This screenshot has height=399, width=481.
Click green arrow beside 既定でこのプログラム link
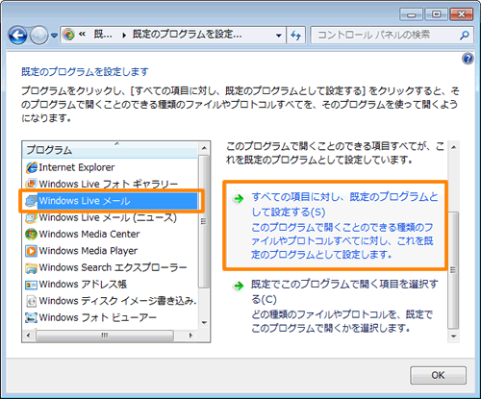pos(239,286)
